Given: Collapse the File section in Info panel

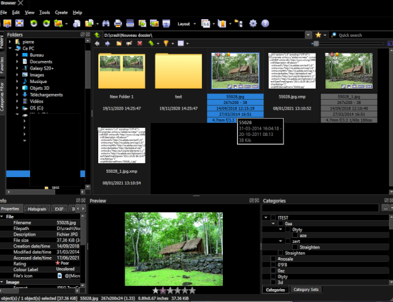Looking at the screenshot, I should tap(2, 217).
